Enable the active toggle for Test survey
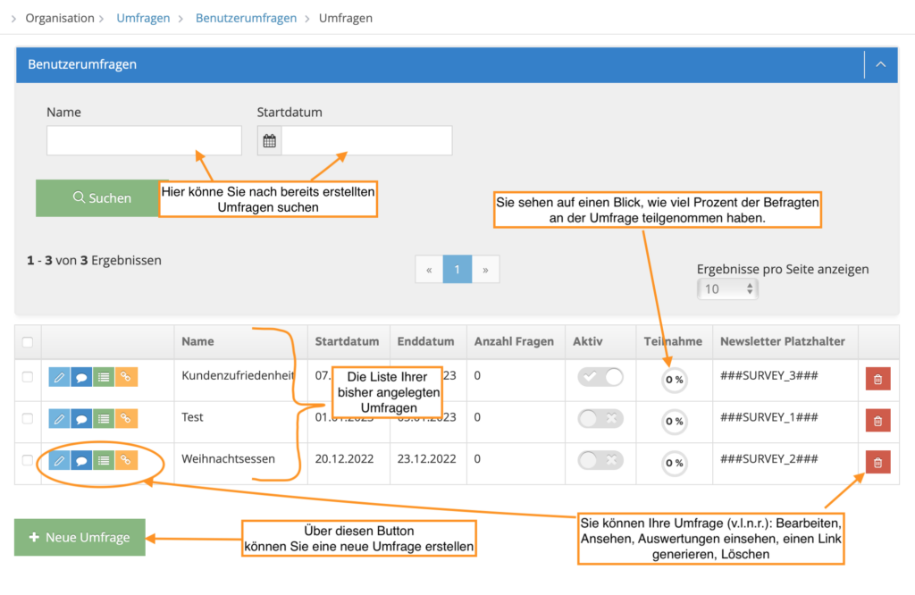The width and height of the screenshot is (915, 595). pos(600,418)
